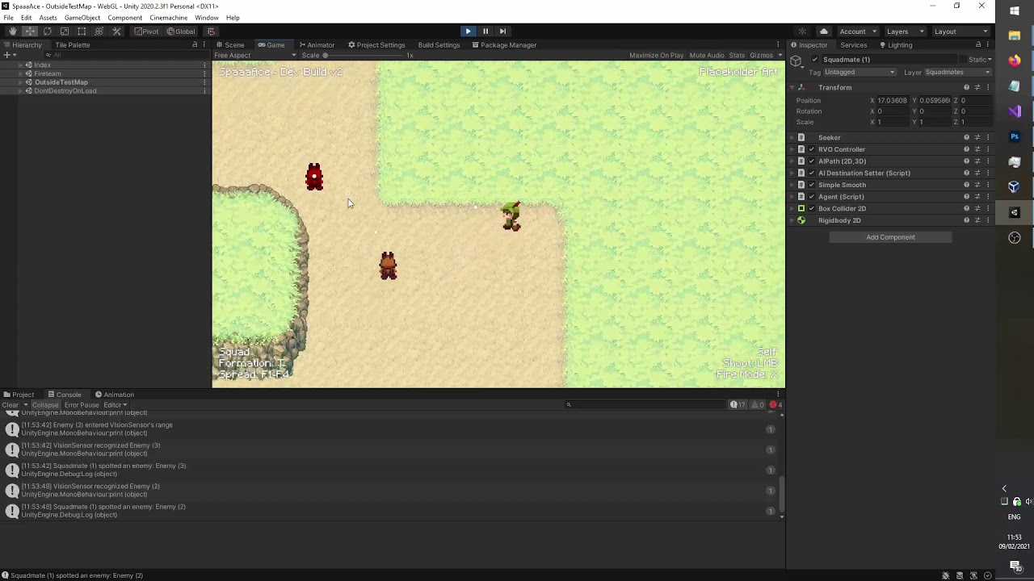The height and width of the screenshot is (581, 1034).
Task: Toggle Collapse in the Console toolbar
Action: [x=45, y=405]
